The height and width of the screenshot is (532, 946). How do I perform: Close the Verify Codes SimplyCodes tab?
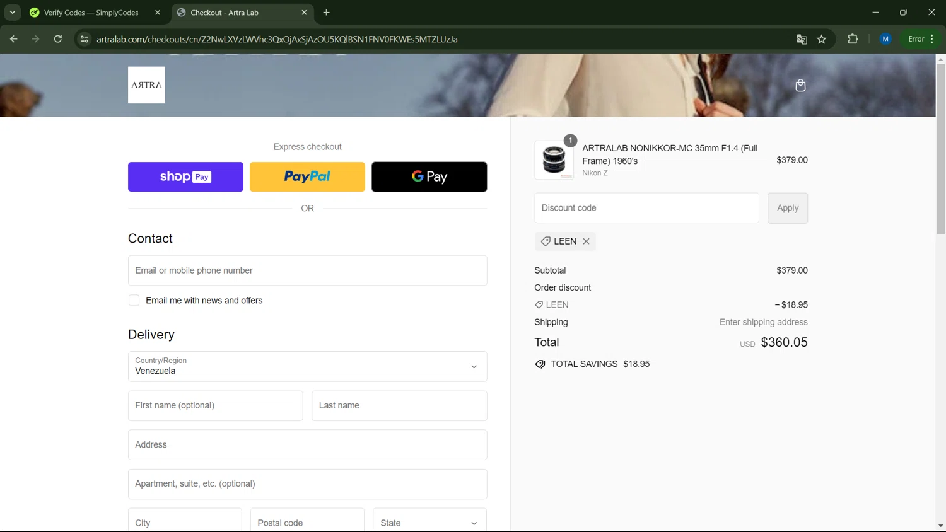coord(158,13)
